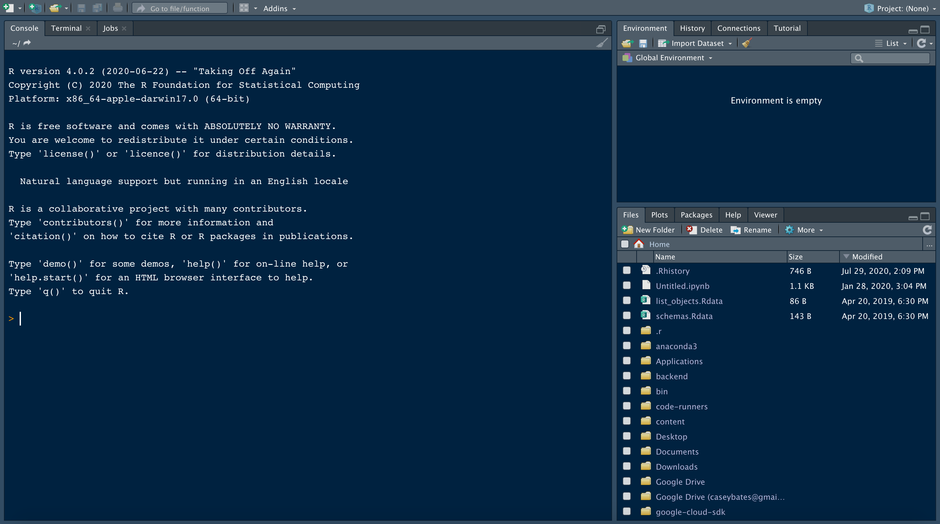
Task: Click the refresh environment icon
Action: 922,43
